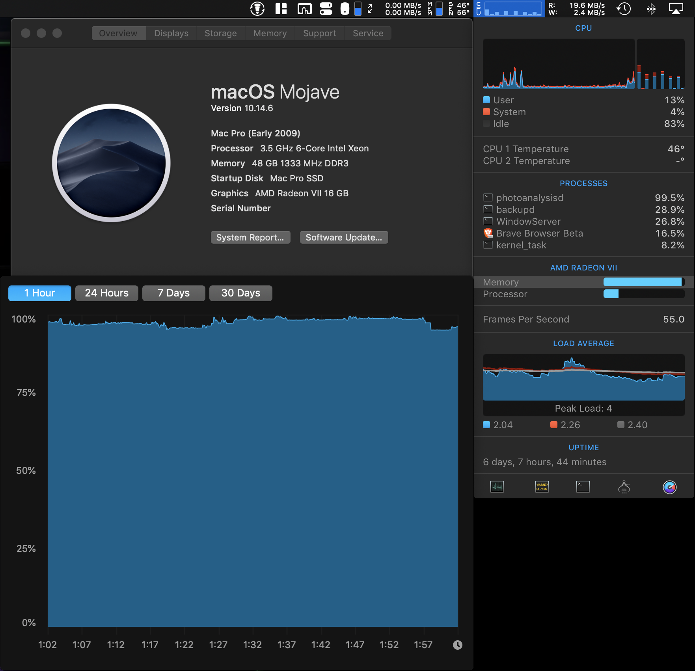Screen dimensions: 695x671
Task: Open Terminal from the iStat shortcut row
Action: [583, 487]
